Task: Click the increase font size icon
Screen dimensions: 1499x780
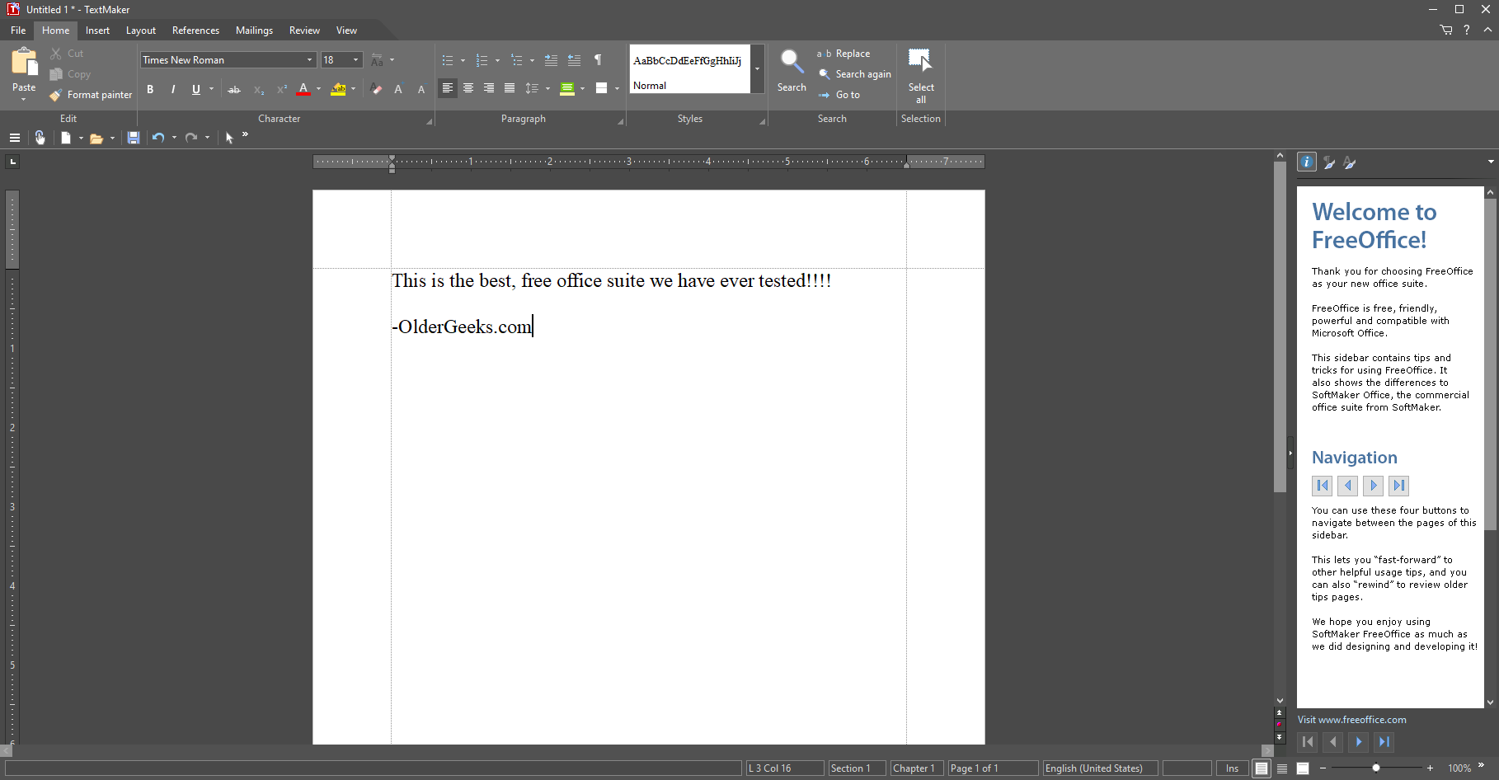Action: coord(398,89)
